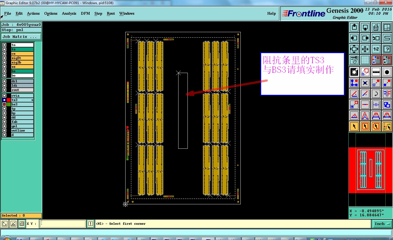
Task: Open the Analysis menu
Action: point(69,13)
